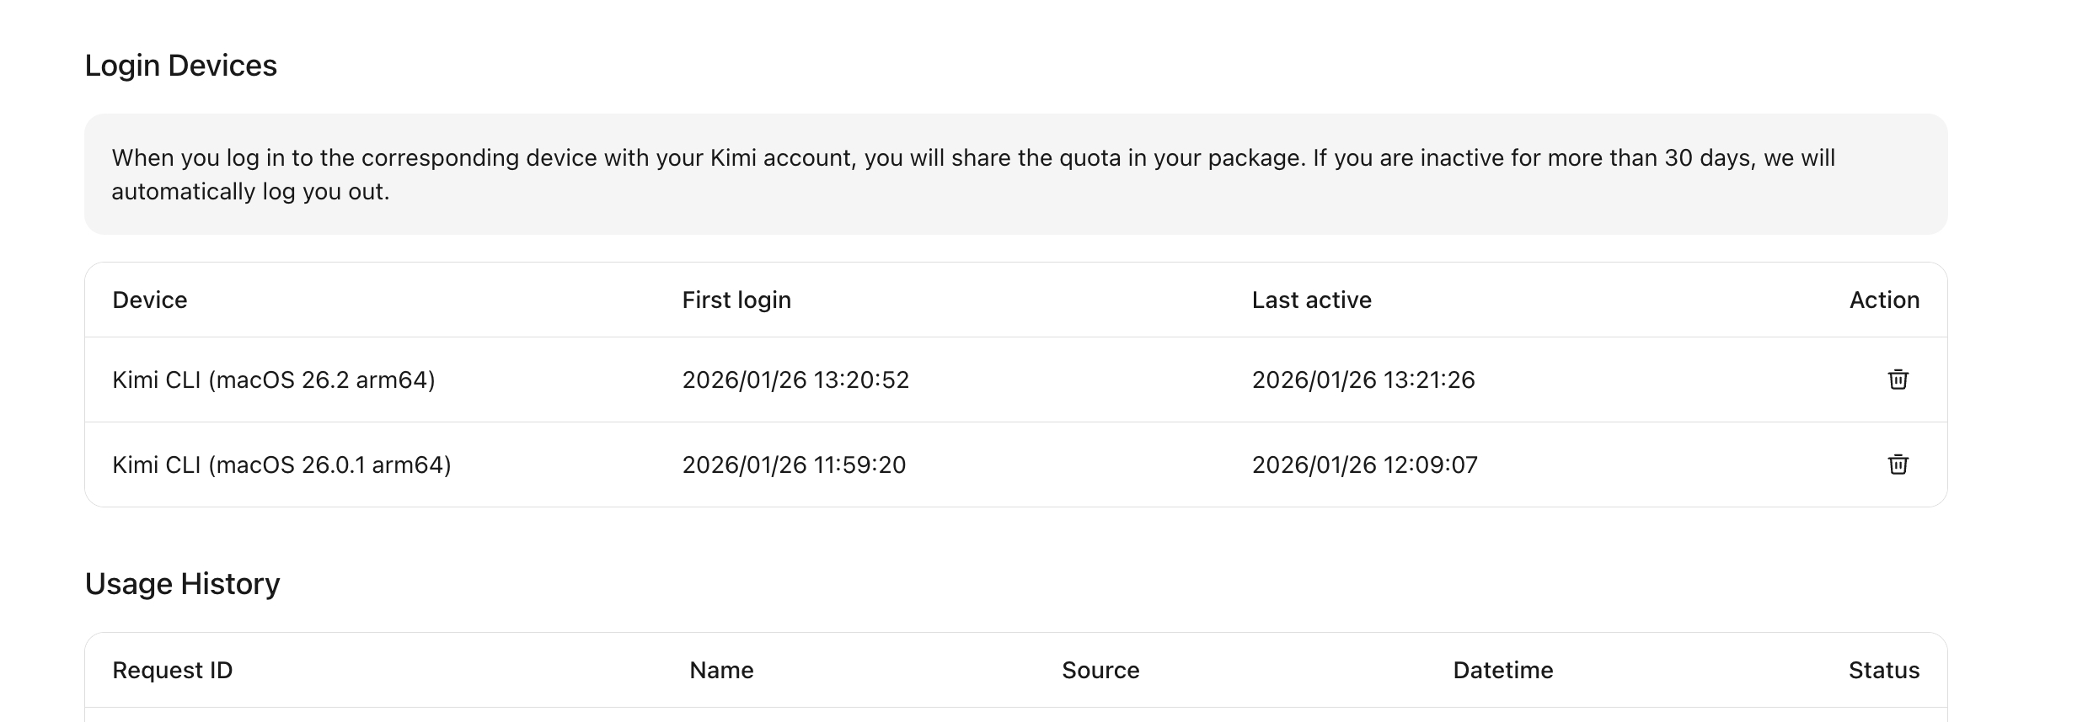The width and height of the screenshot is (2088, 722).
Task: Click the Status column header
Action: pos(1884,670)
